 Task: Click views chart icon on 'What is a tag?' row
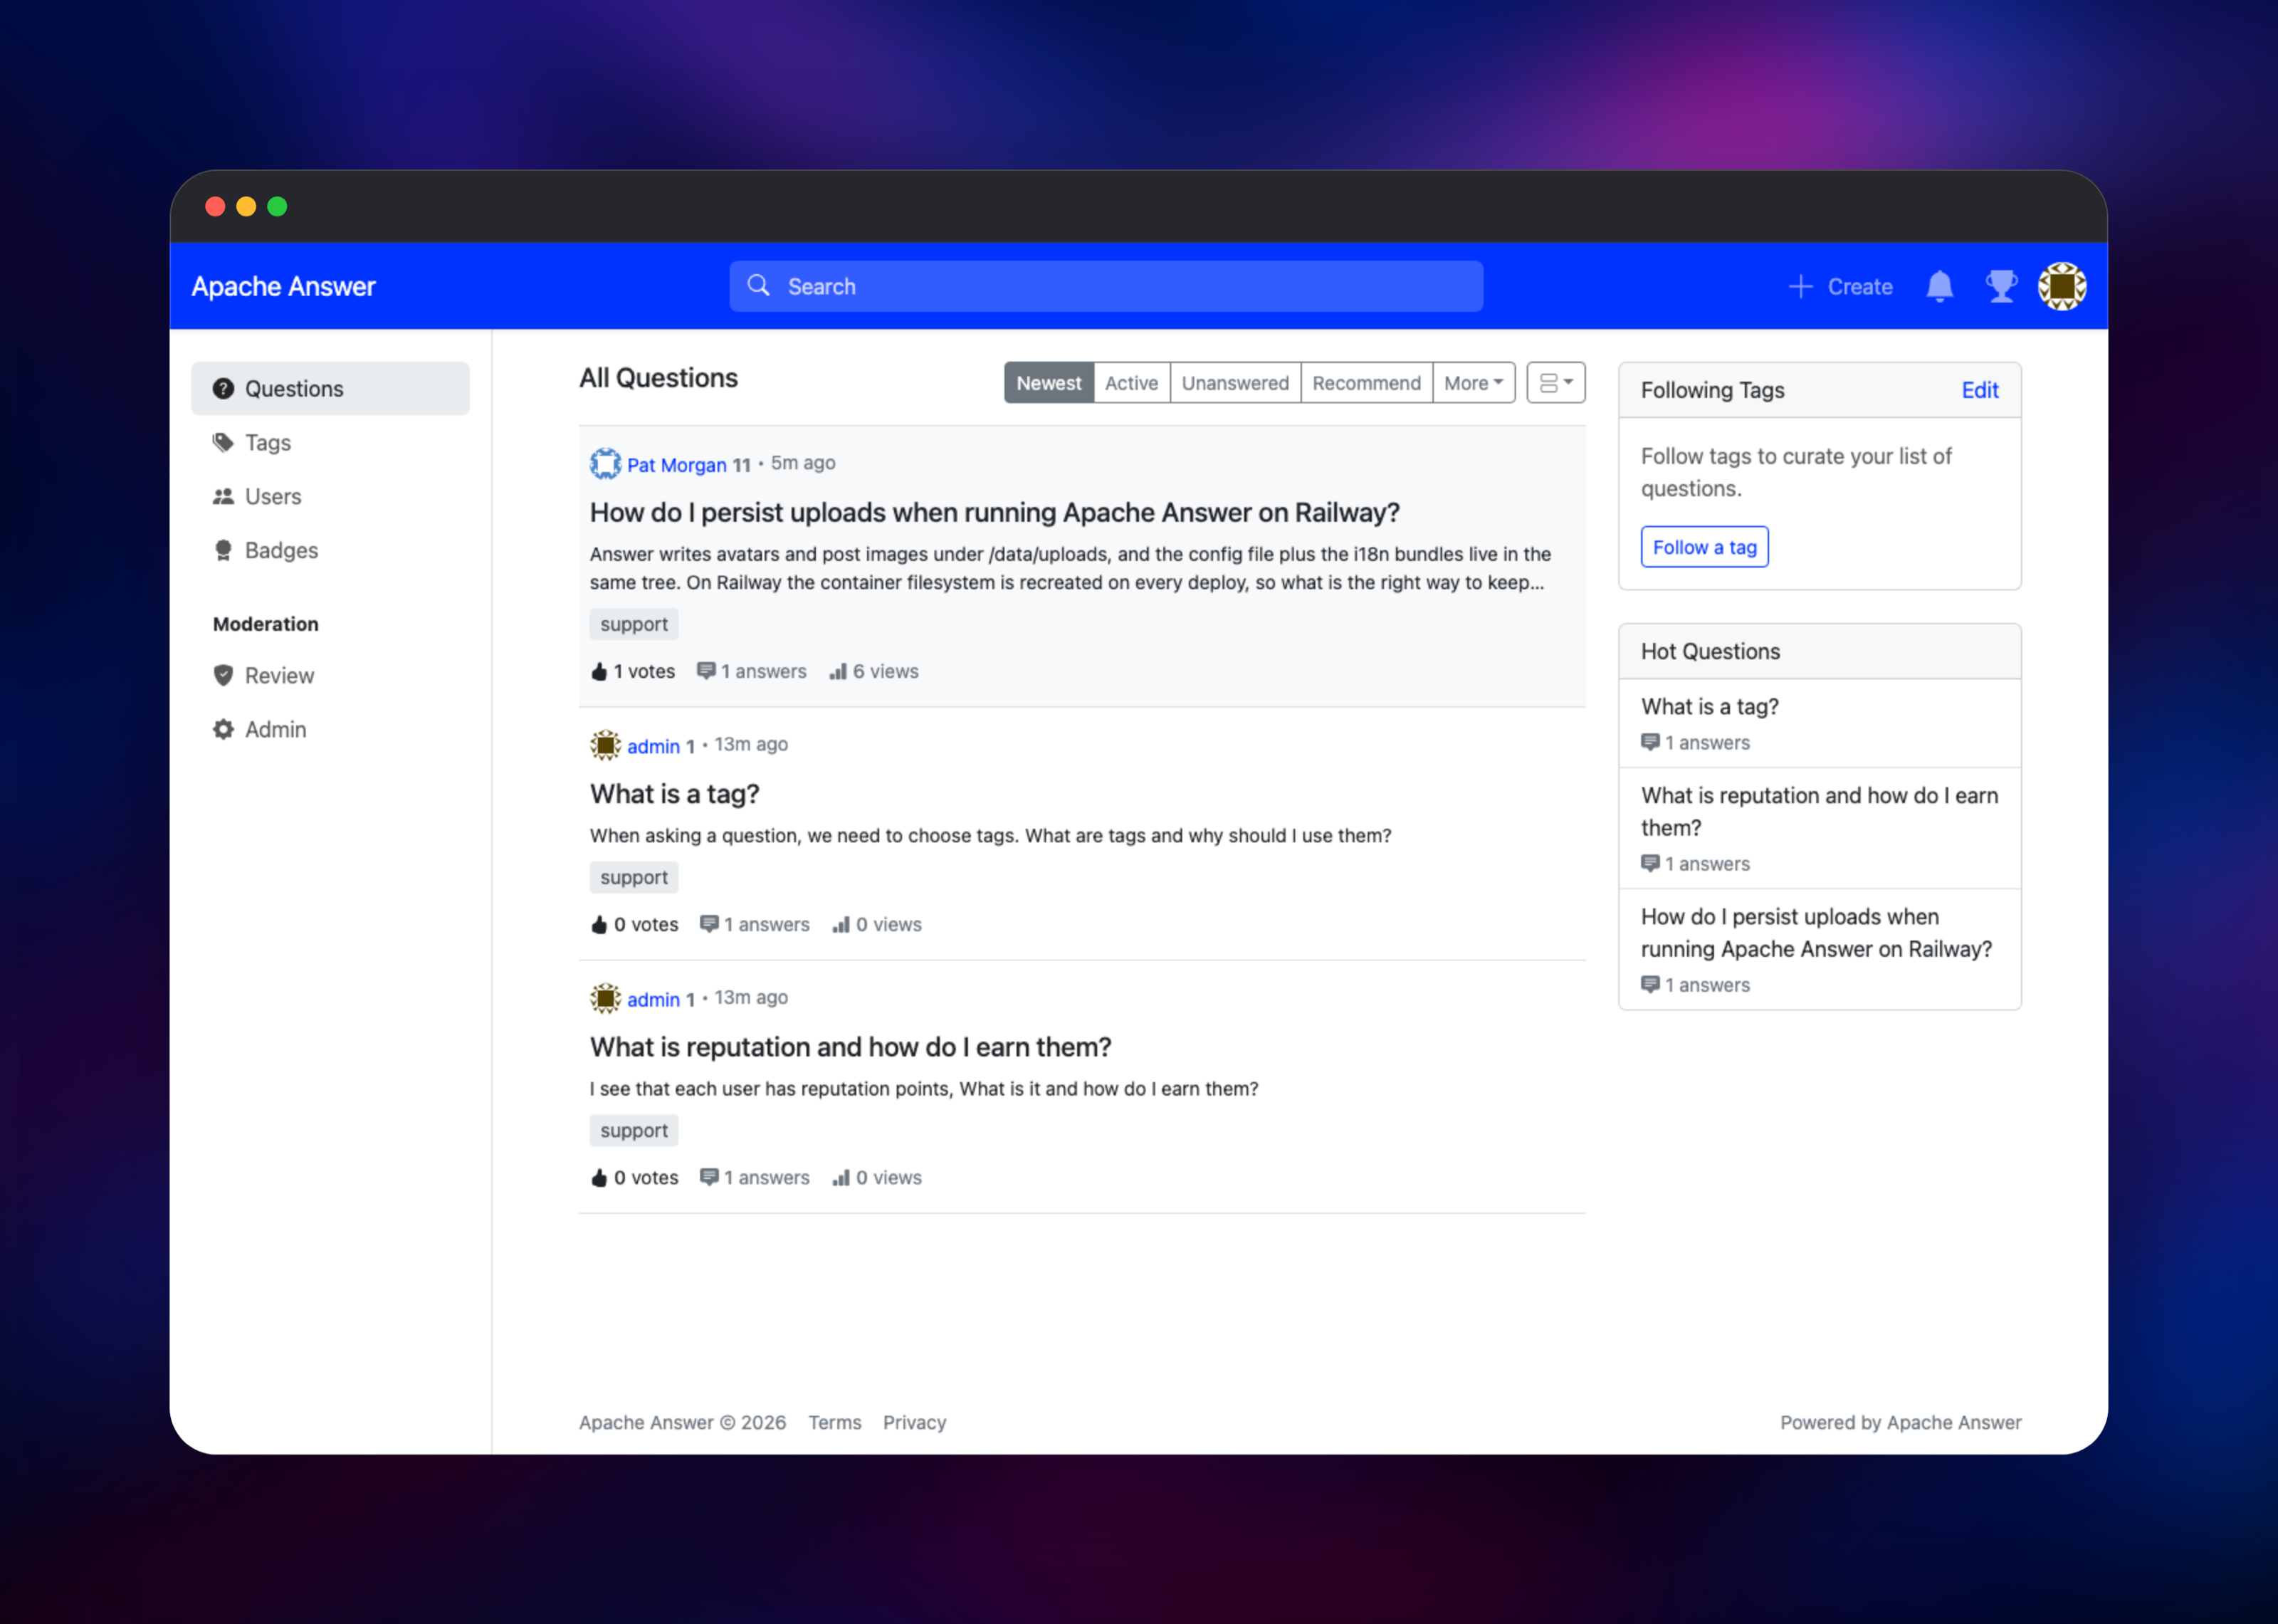841,924
